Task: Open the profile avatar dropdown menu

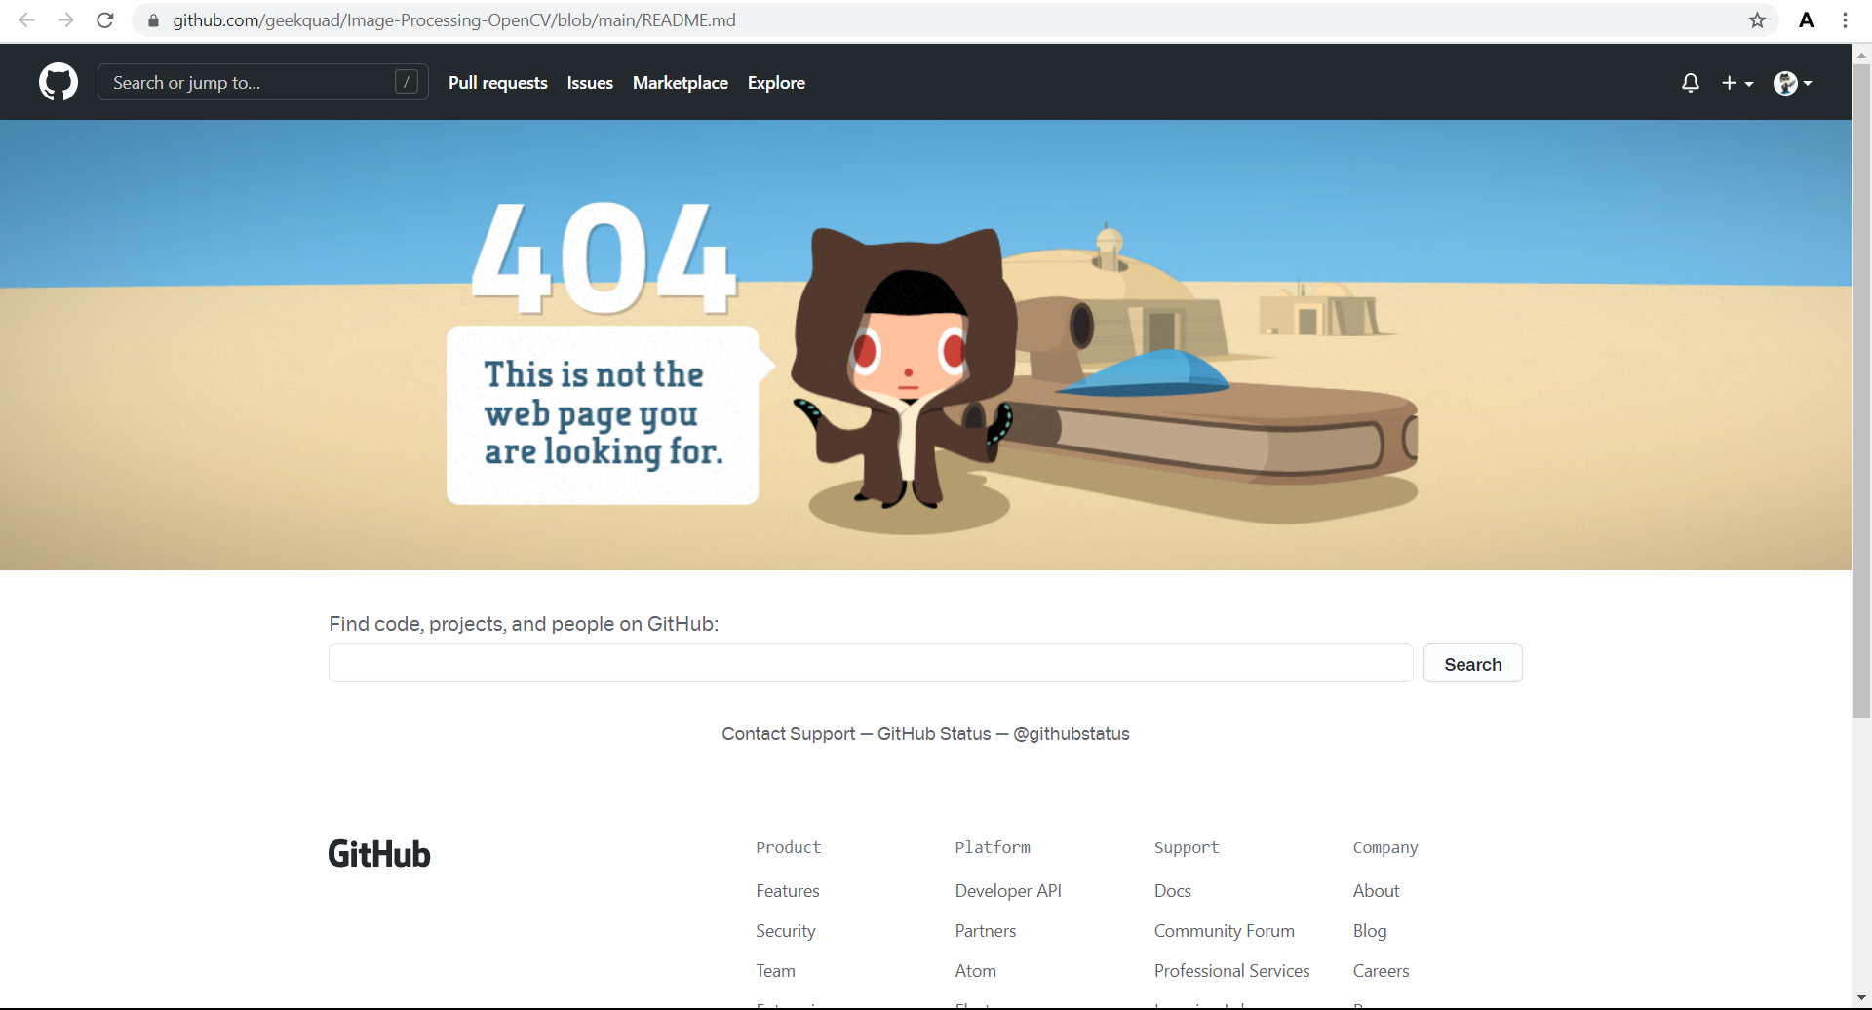Action: pos(1792,83)
